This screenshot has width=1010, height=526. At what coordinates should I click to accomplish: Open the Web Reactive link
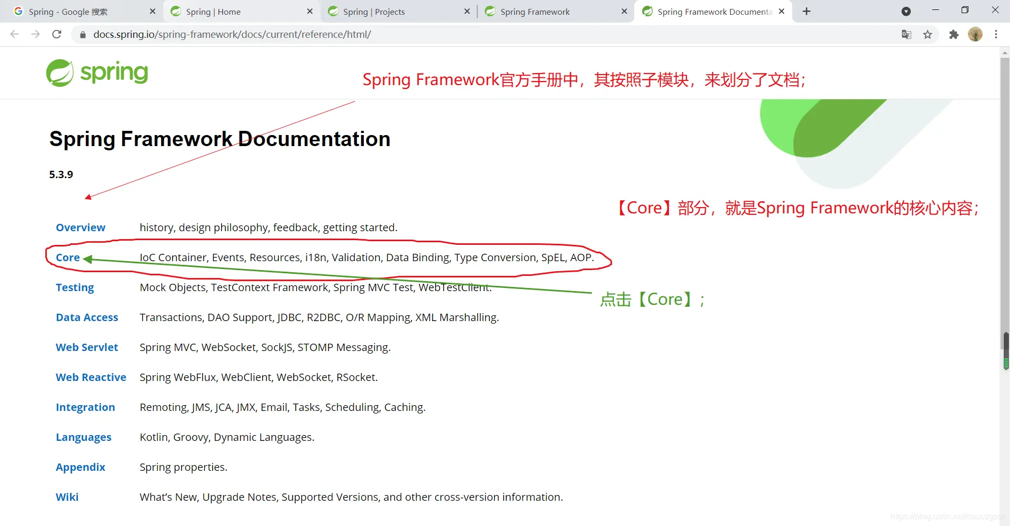tap(91, 377)
